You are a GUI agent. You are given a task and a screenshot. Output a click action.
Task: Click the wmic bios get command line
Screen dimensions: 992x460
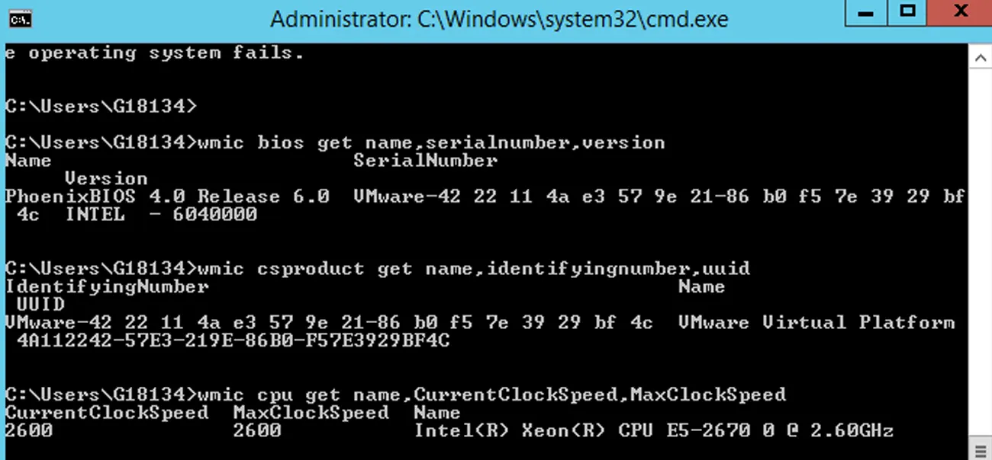(x=335, y=142)
